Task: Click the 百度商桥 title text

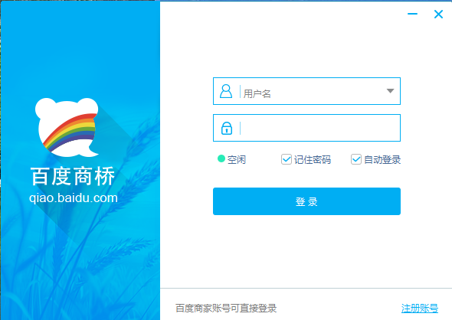Action: [73, 176]
